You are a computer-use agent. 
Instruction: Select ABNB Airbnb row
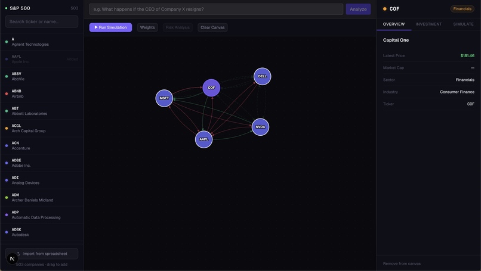(42, 94)
